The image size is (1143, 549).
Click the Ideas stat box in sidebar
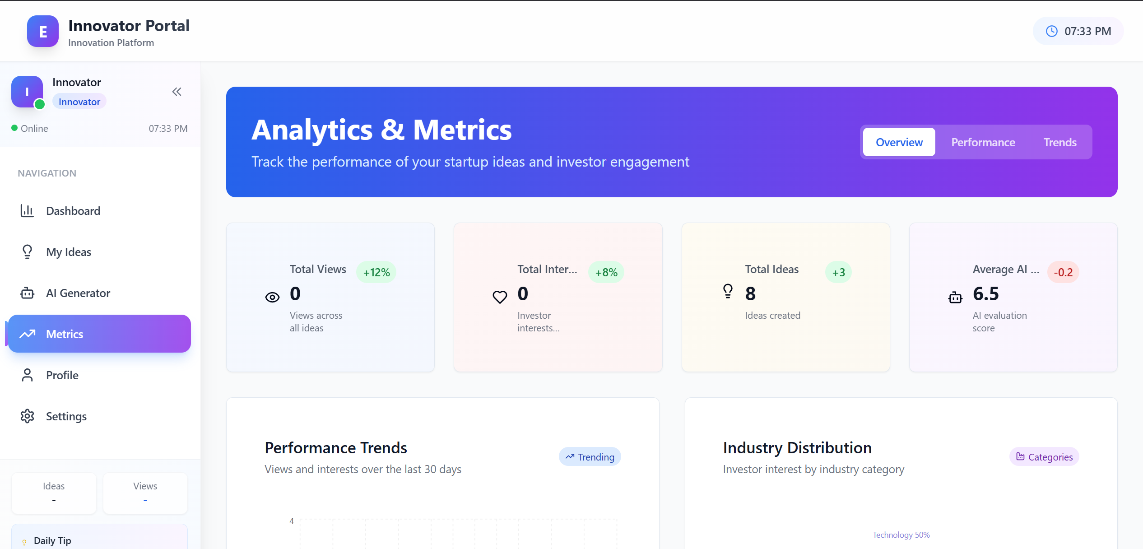click(x=54, y=493)
